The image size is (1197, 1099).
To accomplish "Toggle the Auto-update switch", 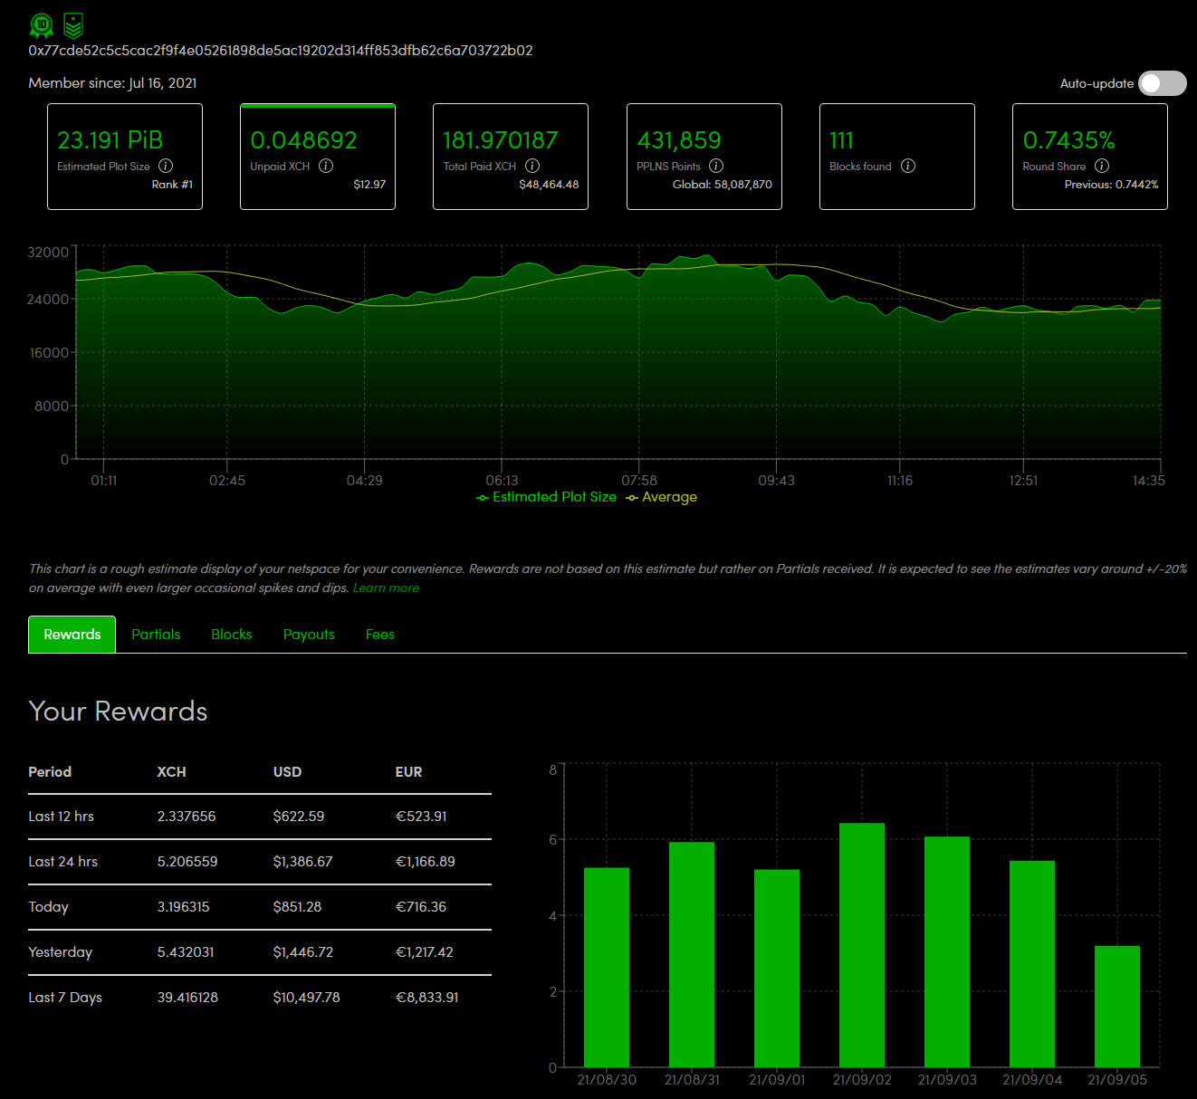I will pos(1163,83).
